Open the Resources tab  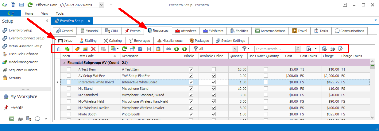158,31
